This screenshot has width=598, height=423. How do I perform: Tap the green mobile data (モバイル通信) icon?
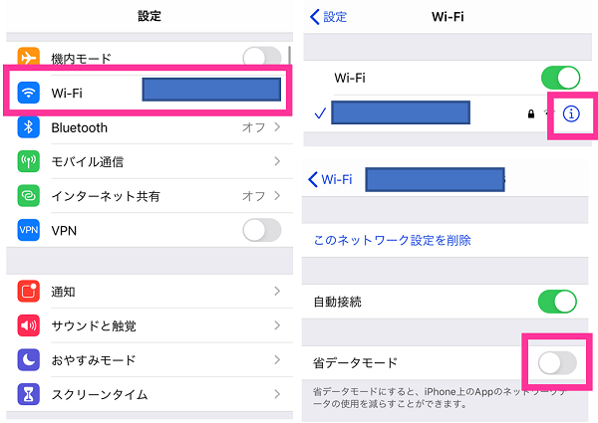tap(29, 161)
